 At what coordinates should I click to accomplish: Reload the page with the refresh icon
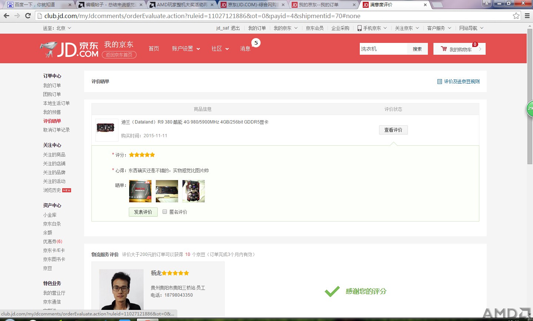(x=28, y=16)
